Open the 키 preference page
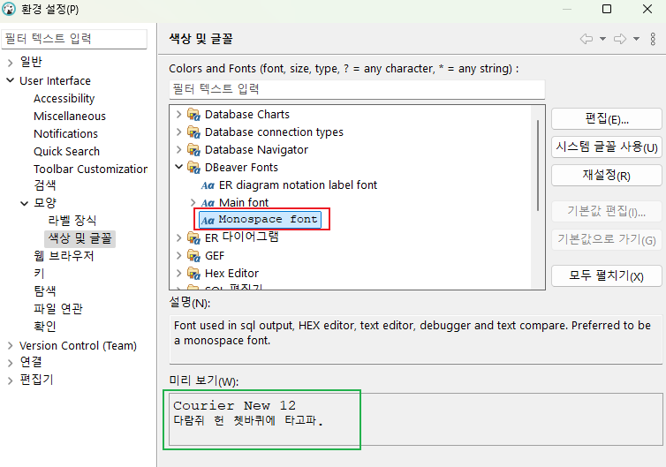The image size is (666, 467). 39,274
